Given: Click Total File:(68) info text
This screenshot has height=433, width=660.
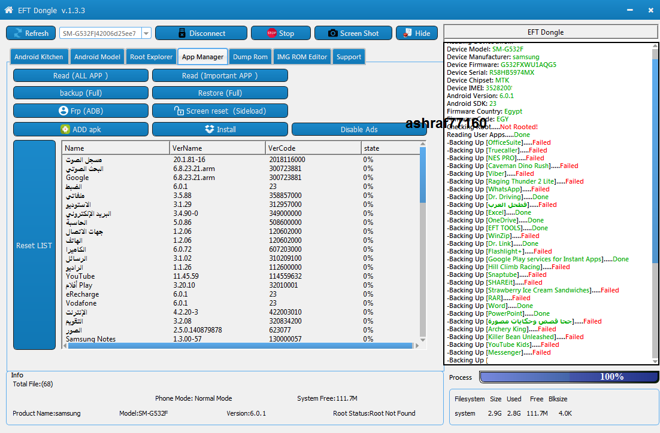Looking at the screenshot, I should (33, 384).
